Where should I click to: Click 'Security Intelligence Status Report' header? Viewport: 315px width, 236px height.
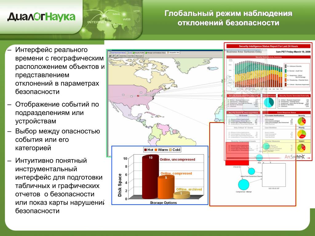click(x=268, y=46)
